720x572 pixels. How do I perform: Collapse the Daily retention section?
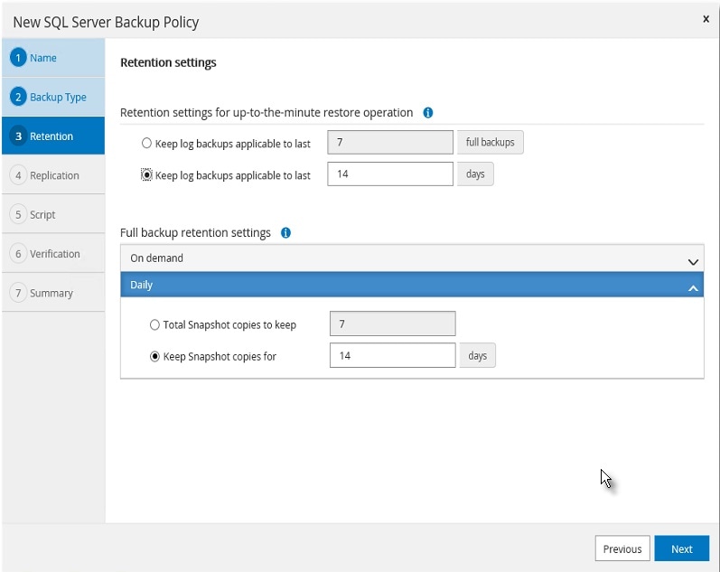pyautogui.click(x=412, y=285)
